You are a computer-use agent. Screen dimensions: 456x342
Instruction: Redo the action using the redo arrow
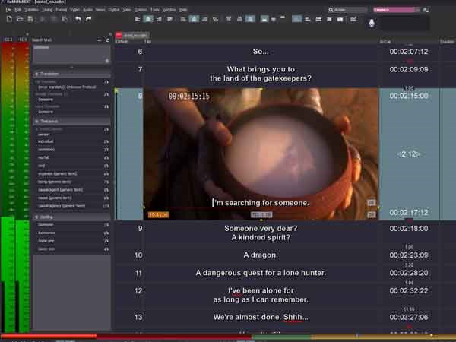click(89, 19)
